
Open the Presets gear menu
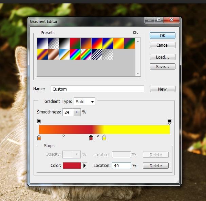point(135,32)
